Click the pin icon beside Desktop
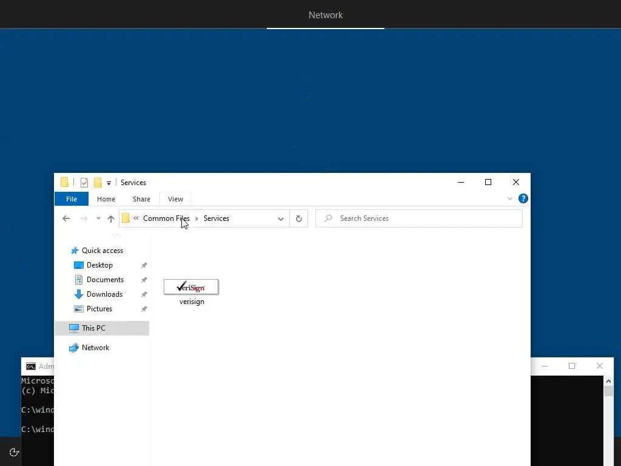621x466 pixels. [x=144, y=265]
